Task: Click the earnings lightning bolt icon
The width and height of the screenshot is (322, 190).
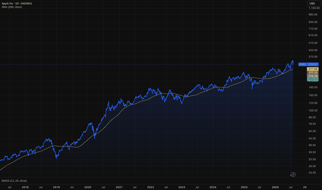Action: 293,174
